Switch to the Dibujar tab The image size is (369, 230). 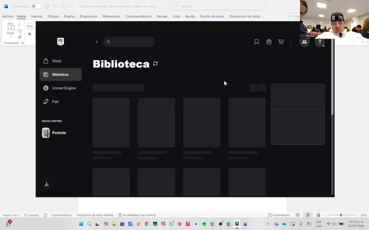pyautogui.click(x=53, y=16)
